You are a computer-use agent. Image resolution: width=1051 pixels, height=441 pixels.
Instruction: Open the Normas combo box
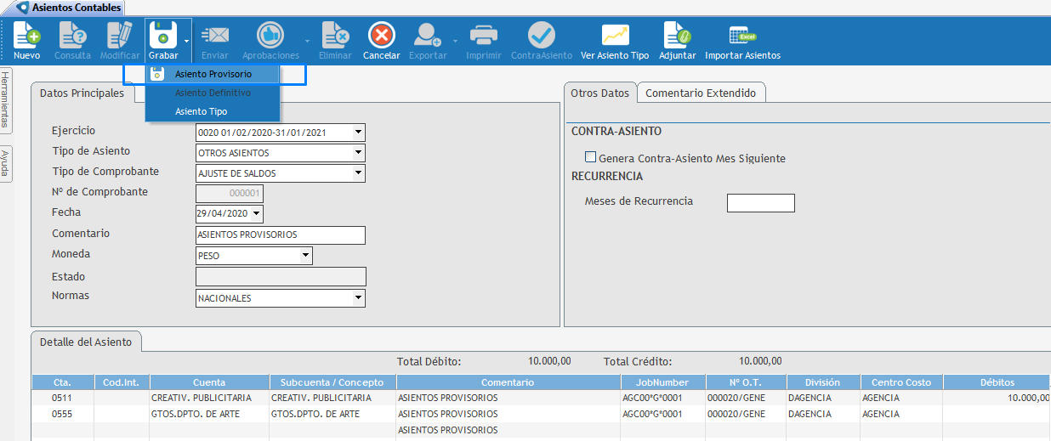coord(358,298)
